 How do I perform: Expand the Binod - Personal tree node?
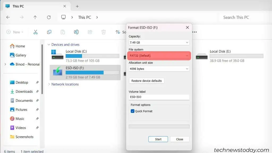[5, 64]
